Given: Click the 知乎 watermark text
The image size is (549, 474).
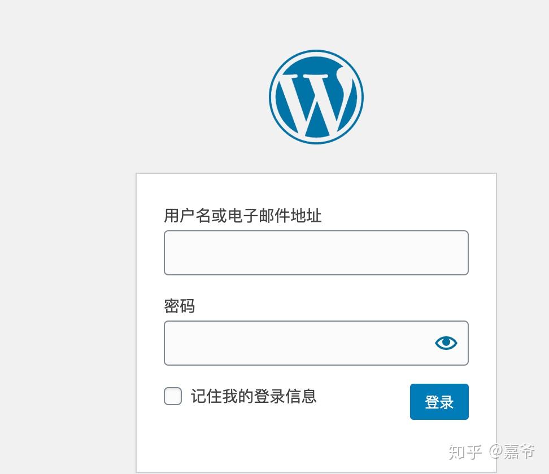Looking at the screenshot, I should click(x=465, y=451).
